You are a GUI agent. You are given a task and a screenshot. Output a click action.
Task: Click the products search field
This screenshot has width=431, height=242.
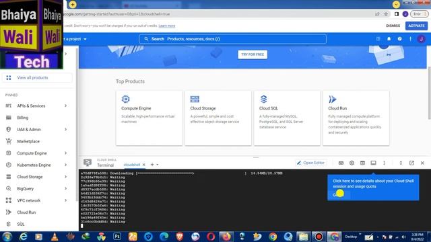[232, 39]
